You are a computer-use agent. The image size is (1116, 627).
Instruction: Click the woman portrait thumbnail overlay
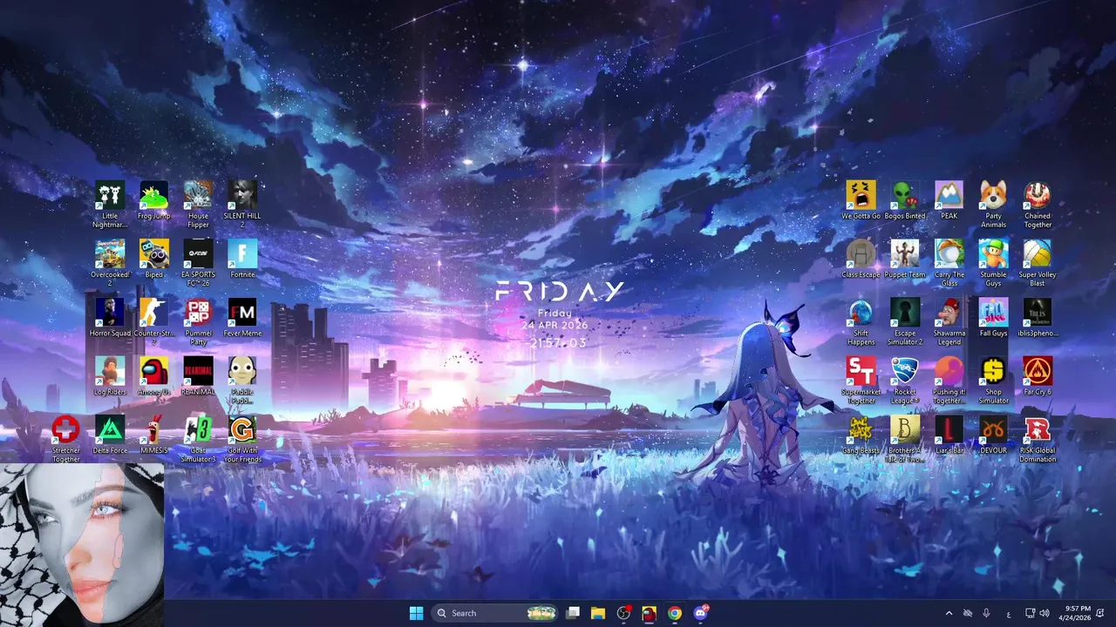[x=82, y=544]
